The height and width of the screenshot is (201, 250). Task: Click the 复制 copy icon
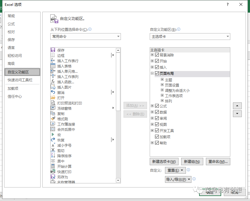(53, 113)
